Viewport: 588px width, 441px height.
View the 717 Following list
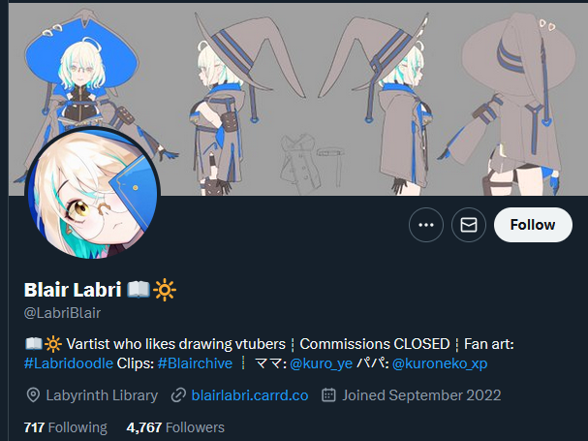(x=66, y=427)
